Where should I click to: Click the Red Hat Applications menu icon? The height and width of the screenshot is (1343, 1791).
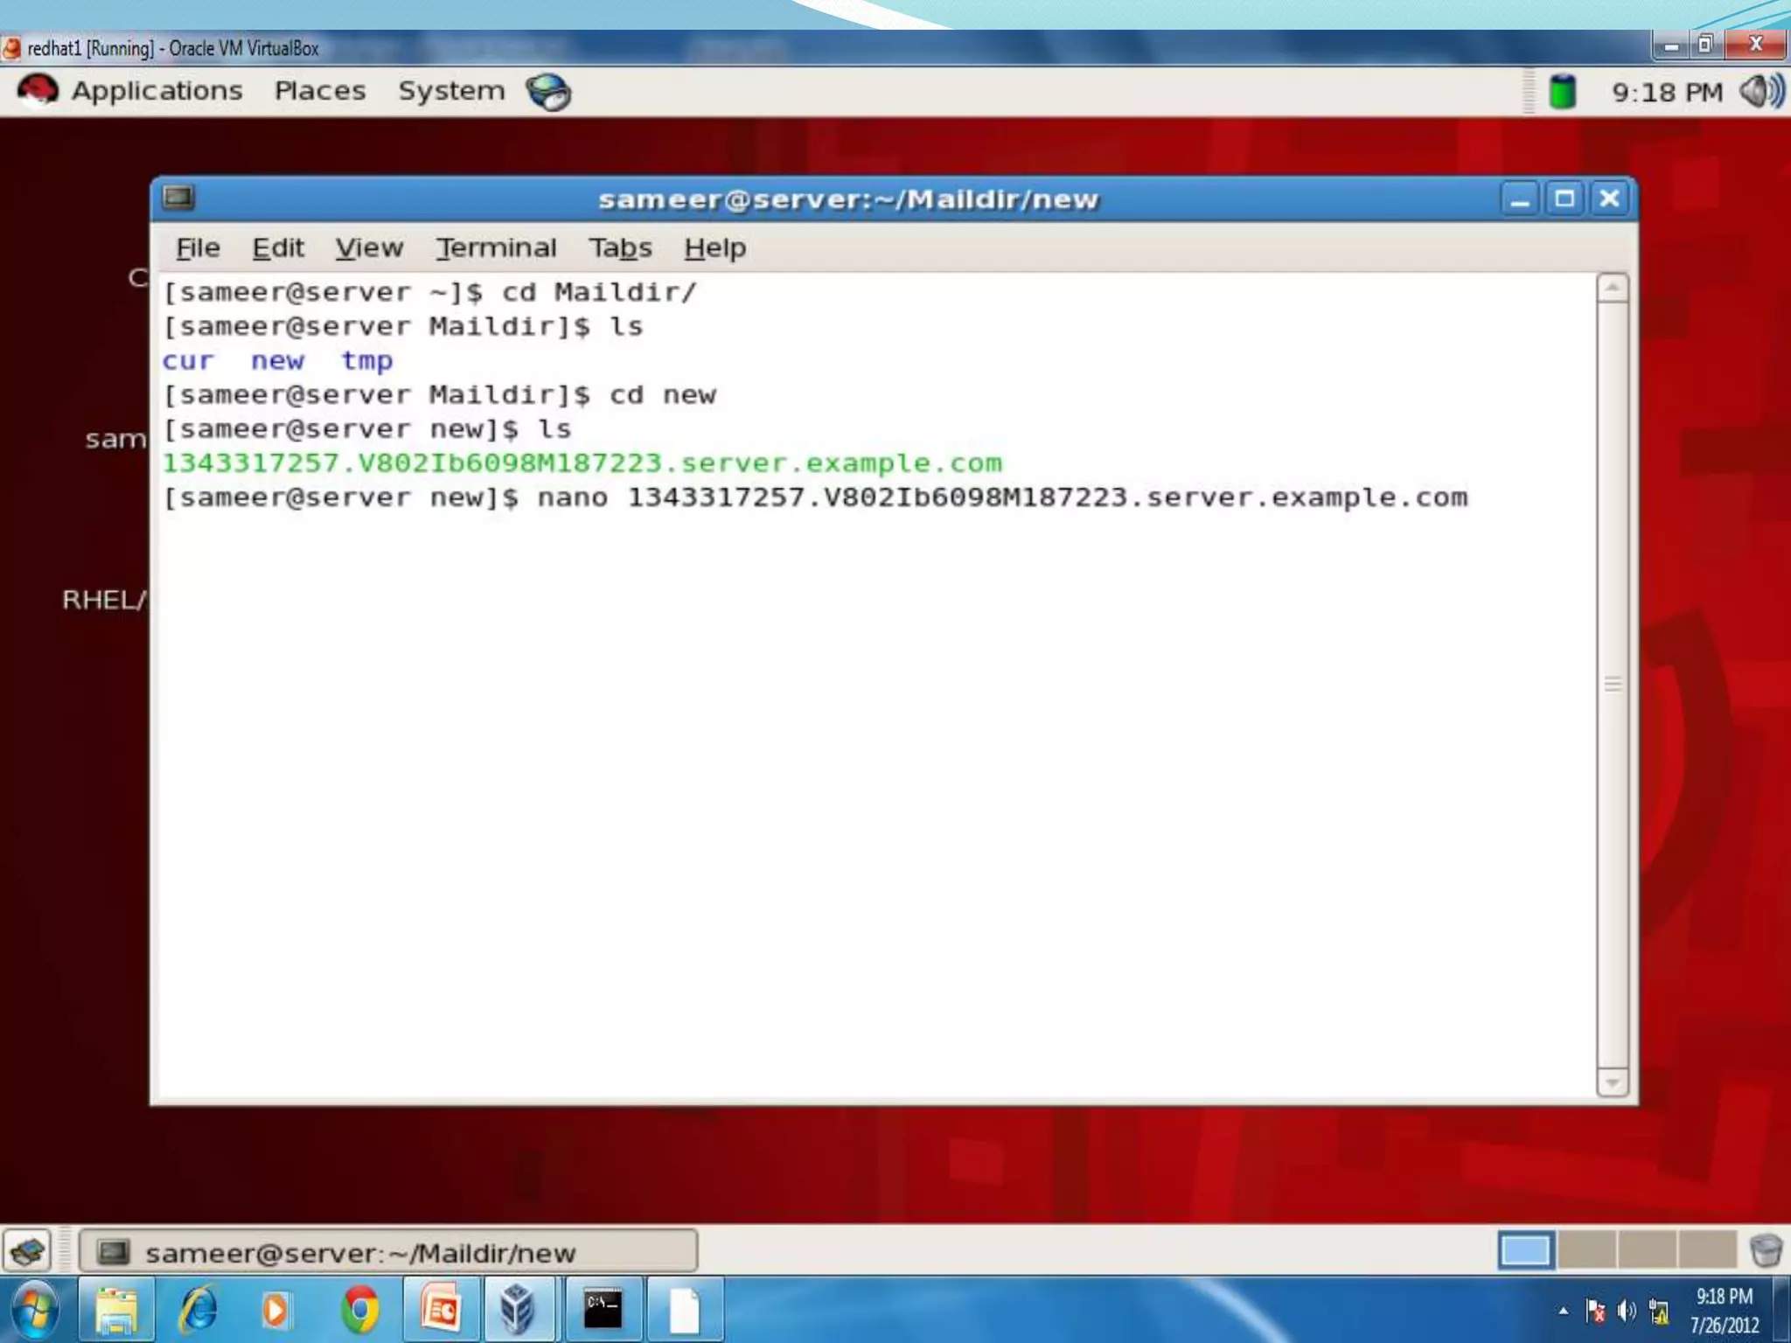pos(38,91)
